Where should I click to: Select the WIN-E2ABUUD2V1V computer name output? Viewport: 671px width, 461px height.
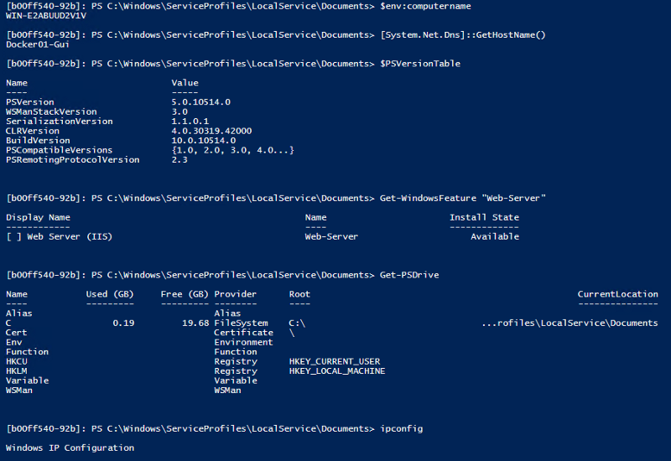[x=46, y=16]
